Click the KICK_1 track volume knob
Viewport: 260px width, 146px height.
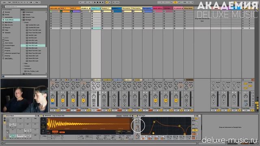pyautogui.click(x=63, y=96)
